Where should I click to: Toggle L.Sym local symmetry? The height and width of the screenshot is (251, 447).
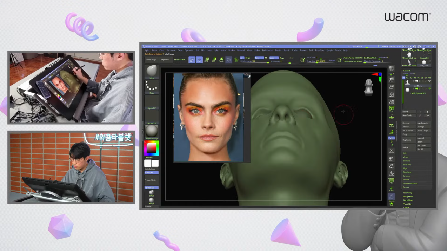[x=391, y=125]
